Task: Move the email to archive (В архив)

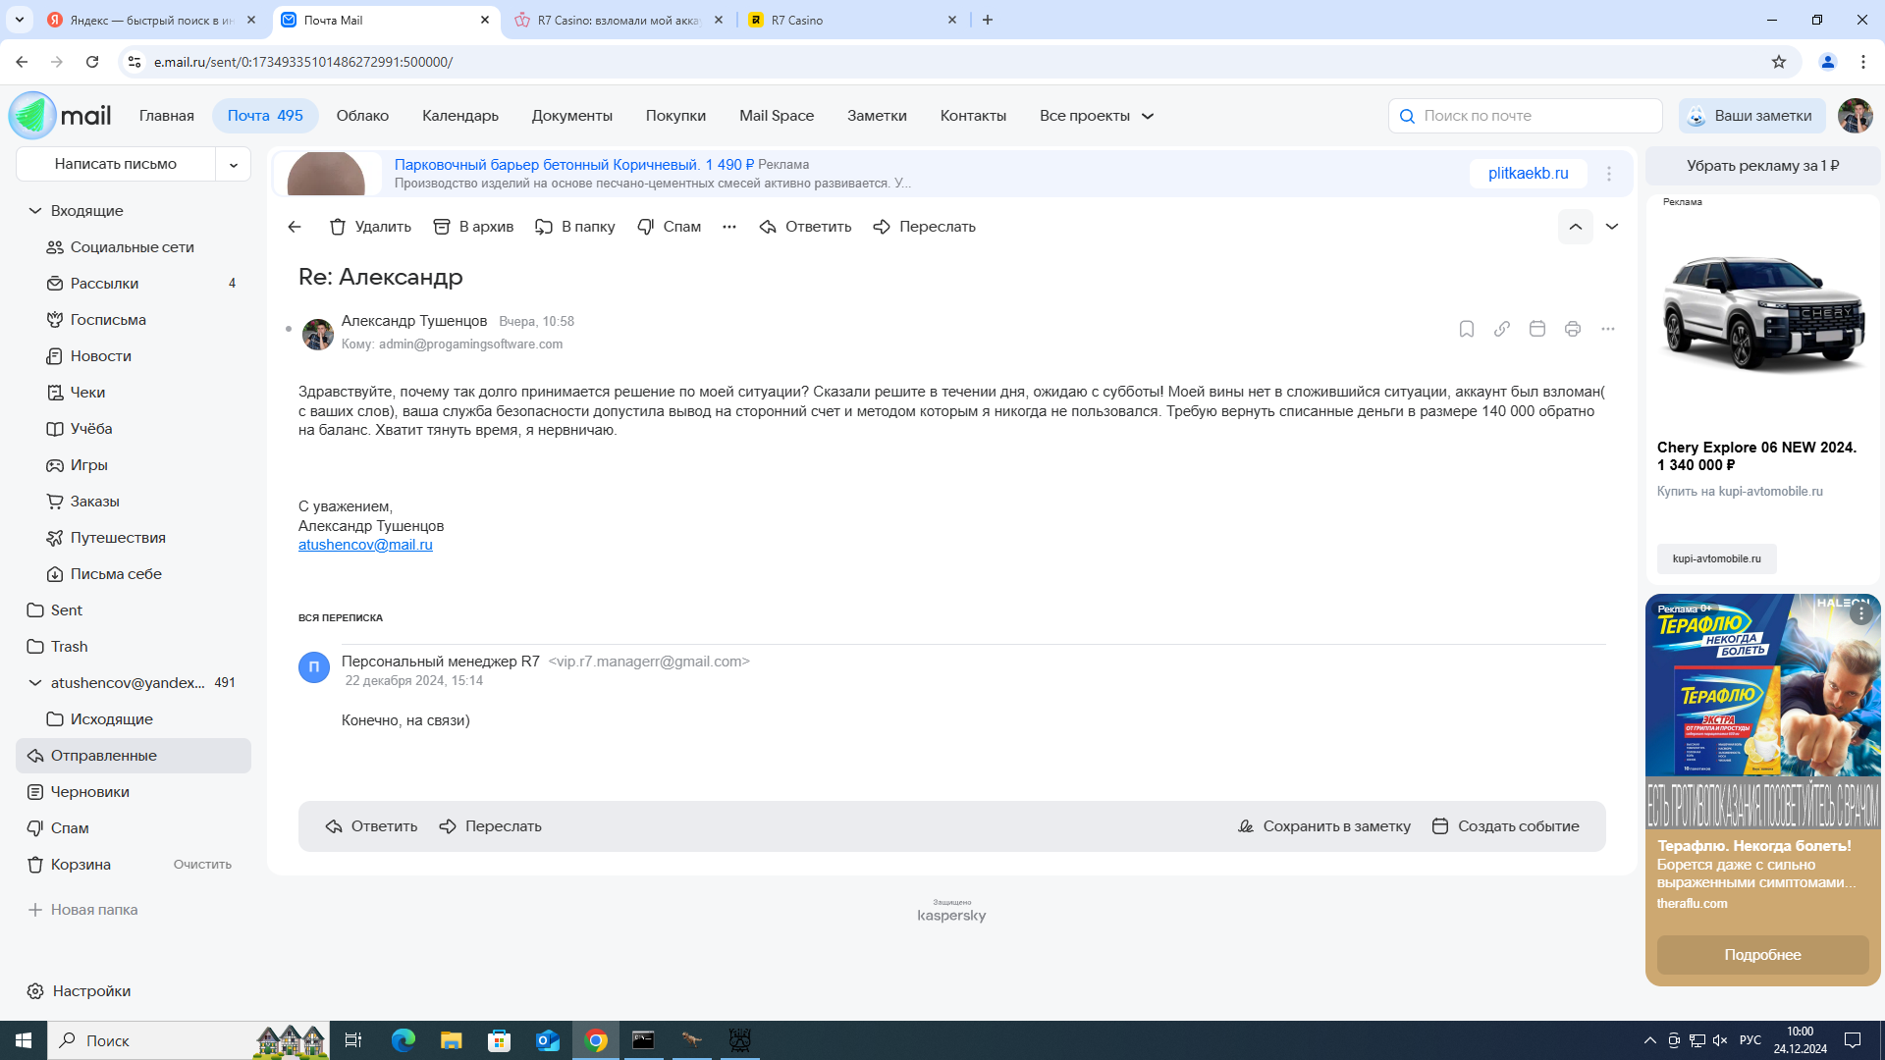Action: 473,227
